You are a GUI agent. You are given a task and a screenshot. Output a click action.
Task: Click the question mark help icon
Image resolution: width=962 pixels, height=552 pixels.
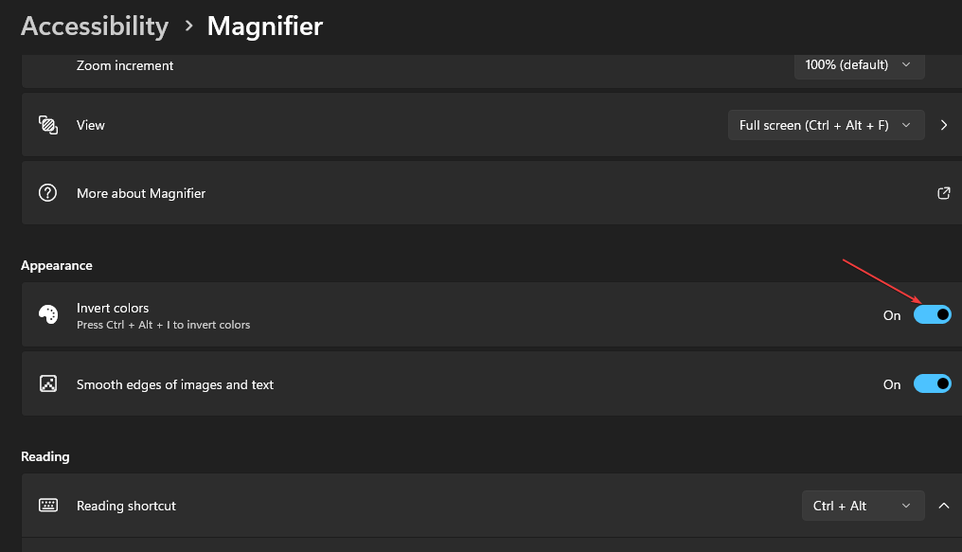click(x=47, y=193)
